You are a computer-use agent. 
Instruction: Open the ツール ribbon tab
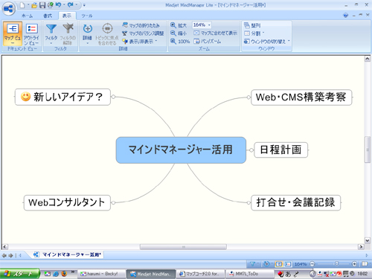(86, 16)
